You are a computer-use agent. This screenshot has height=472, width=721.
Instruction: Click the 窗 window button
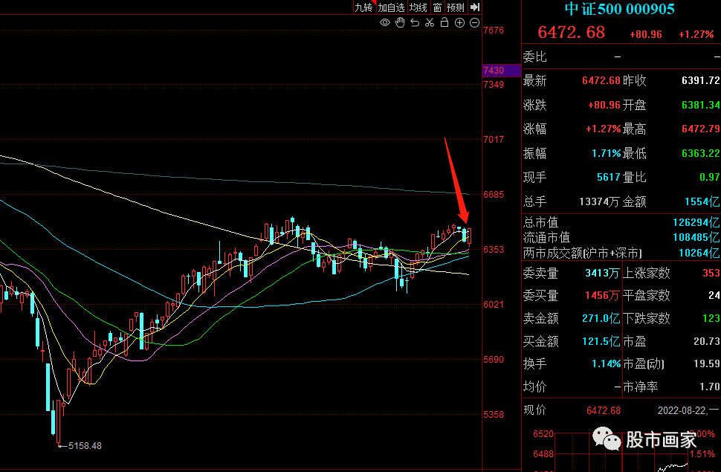click(x=437, y=7)
